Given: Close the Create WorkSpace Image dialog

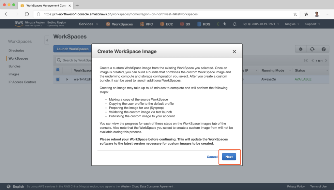Looking at the screenshot, I should (234, 51).
